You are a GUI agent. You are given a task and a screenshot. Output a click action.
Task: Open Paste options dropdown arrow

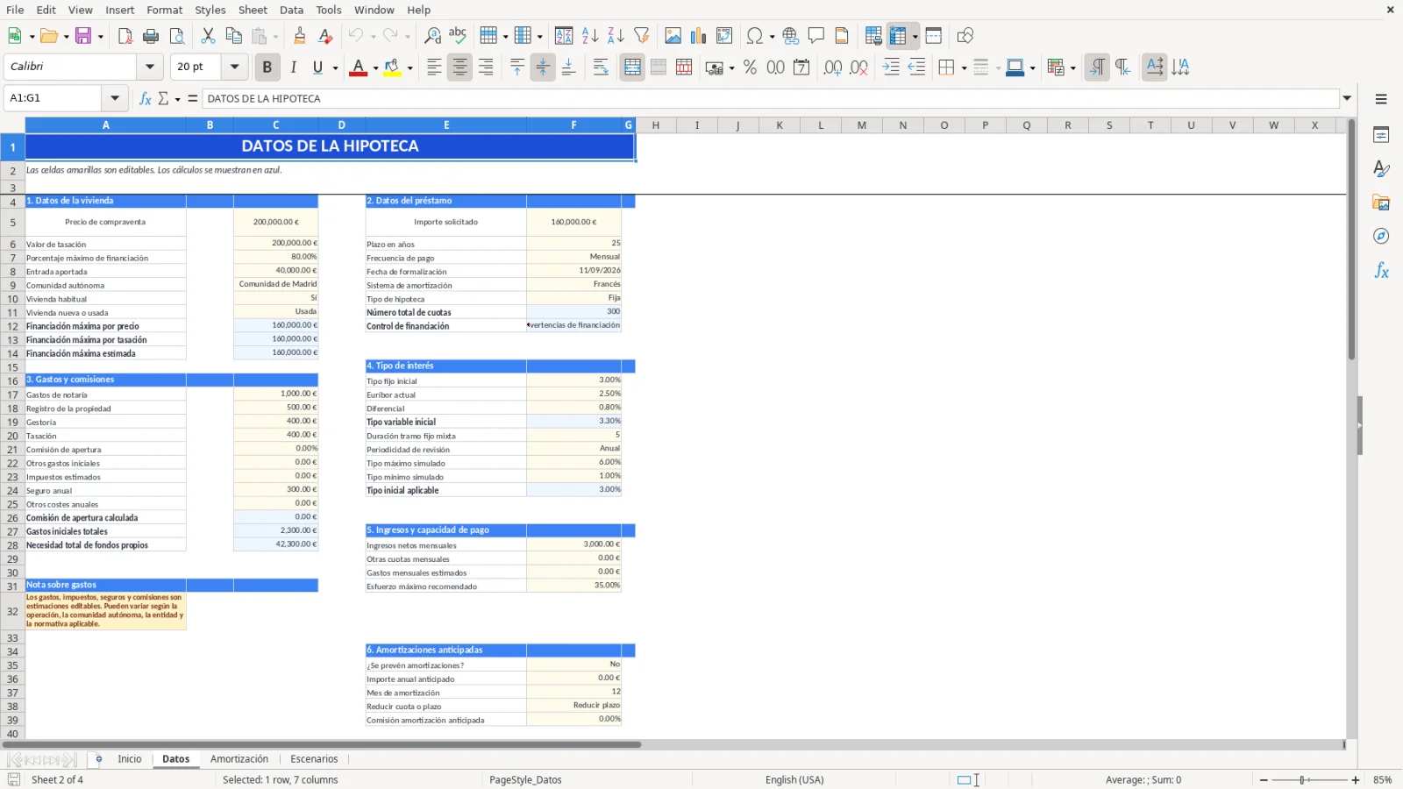coord(275,36)
